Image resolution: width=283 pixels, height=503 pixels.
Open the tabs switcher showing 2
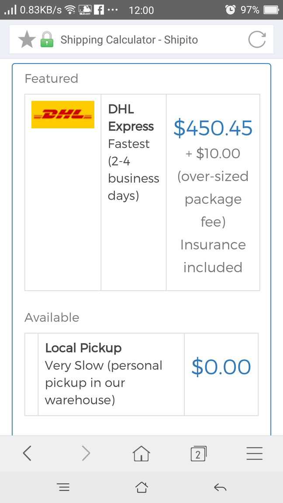tap(198, 454)
